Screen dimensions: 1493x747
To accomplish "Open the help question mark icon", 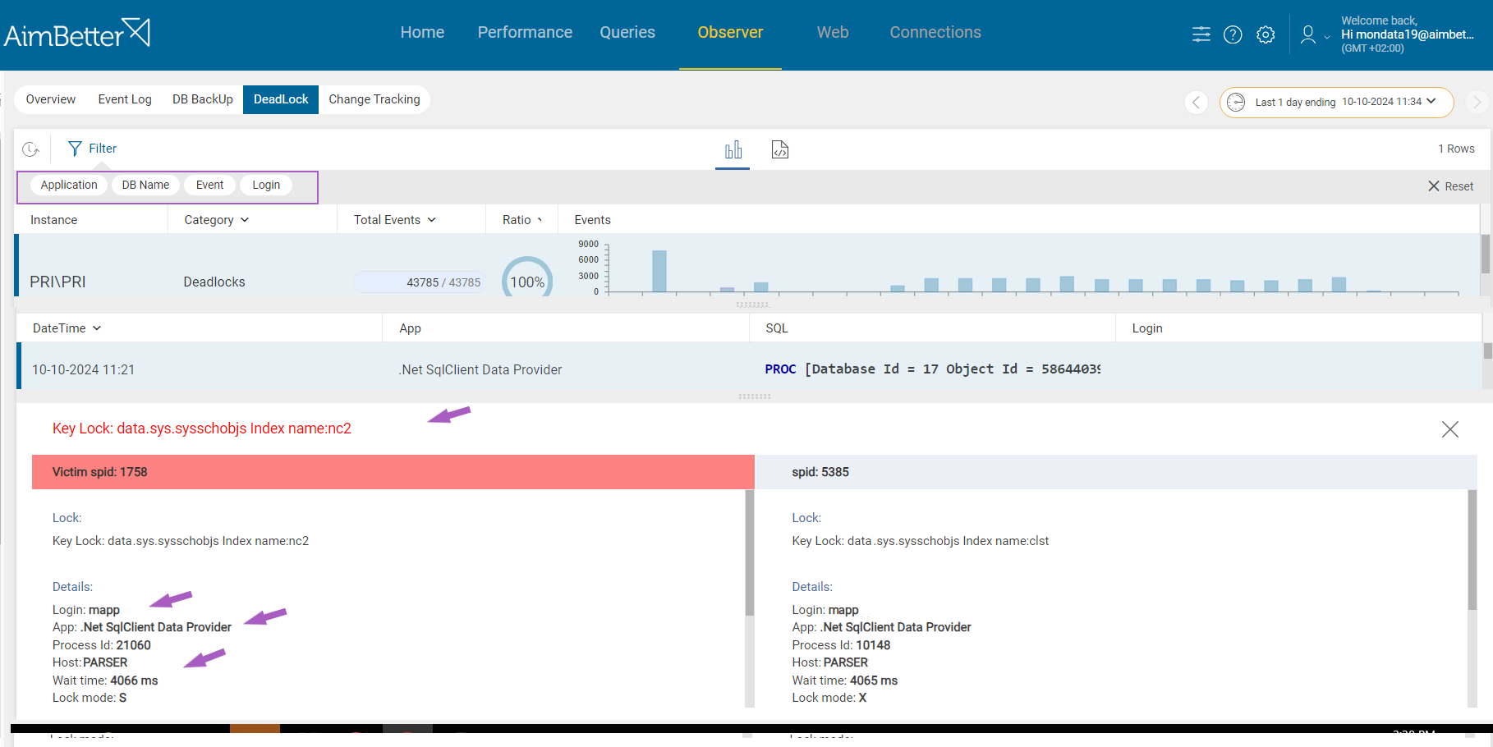I will [x=1233, y=34].
